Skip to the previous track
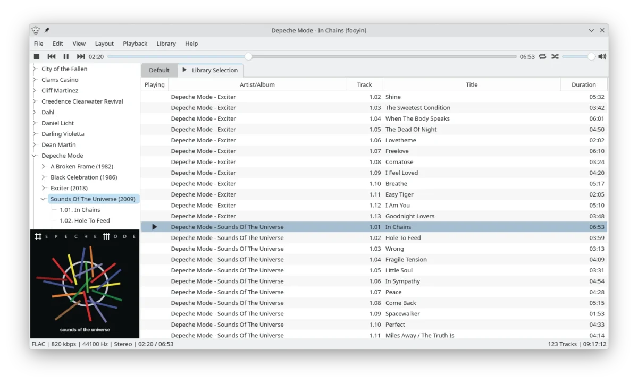 tap(52, 56)
